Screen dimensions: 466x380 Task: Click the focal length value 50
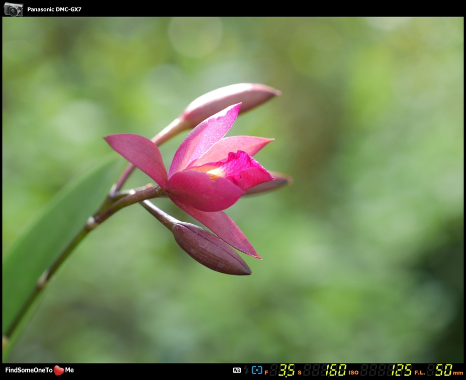[444, 370]
